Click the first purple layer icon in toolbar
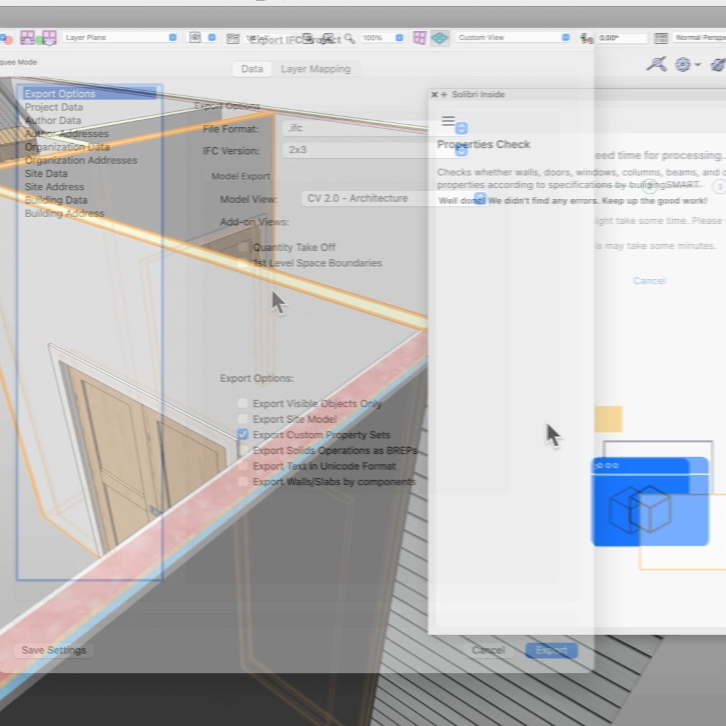 28,38
